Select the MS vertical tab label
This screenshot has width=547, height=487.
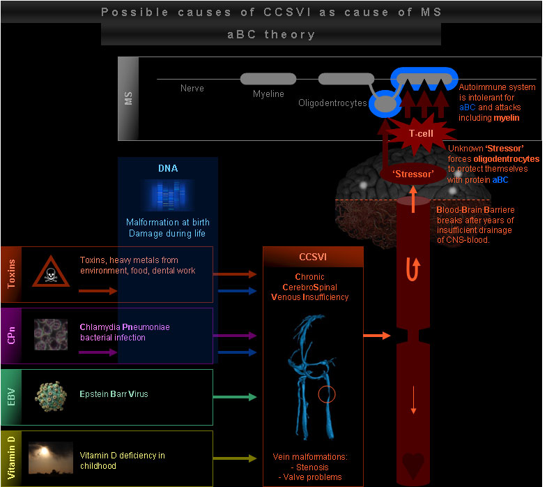point(129,96)
